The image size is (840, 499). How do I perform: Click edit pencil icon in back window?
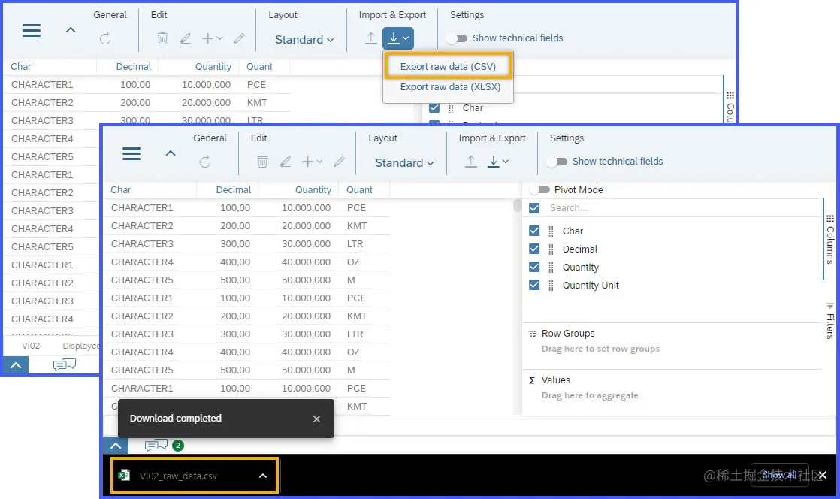click(x=186, y=38)
